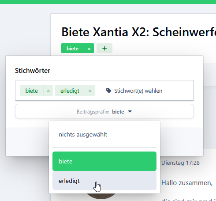Remove erledigt tag in the Stichwörter field
Screen dimensions: 216x201
tap(90, 91)
